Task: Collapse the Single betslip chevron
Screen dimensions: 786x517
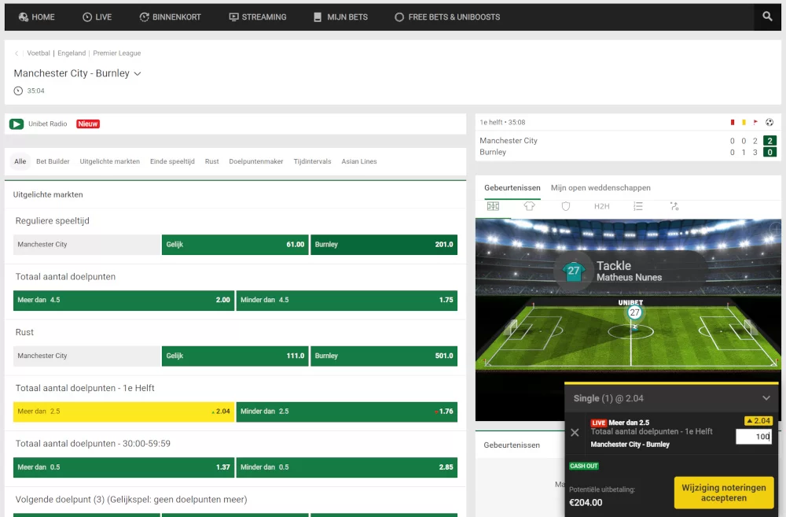Action: (x=766, y=398)
